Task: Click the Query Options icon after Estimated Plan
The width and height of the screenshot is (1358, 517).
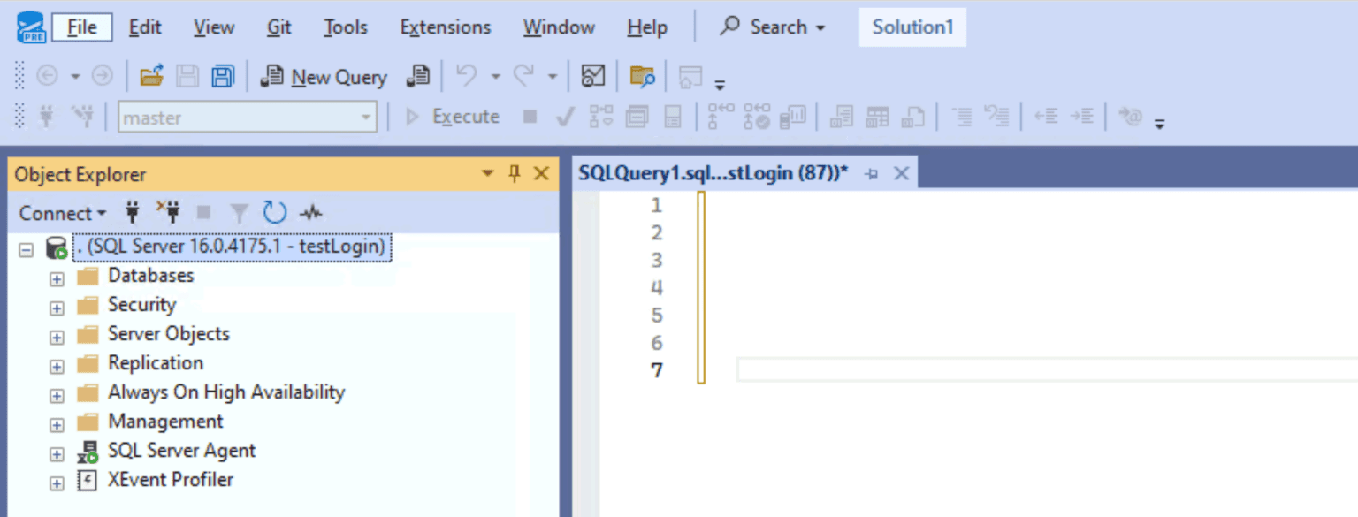Action: (637, 116)
